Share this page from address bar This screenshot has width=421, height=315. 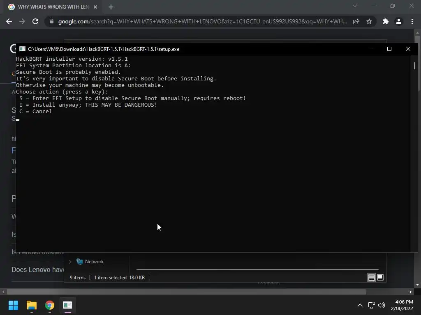(x=356, y=21)
